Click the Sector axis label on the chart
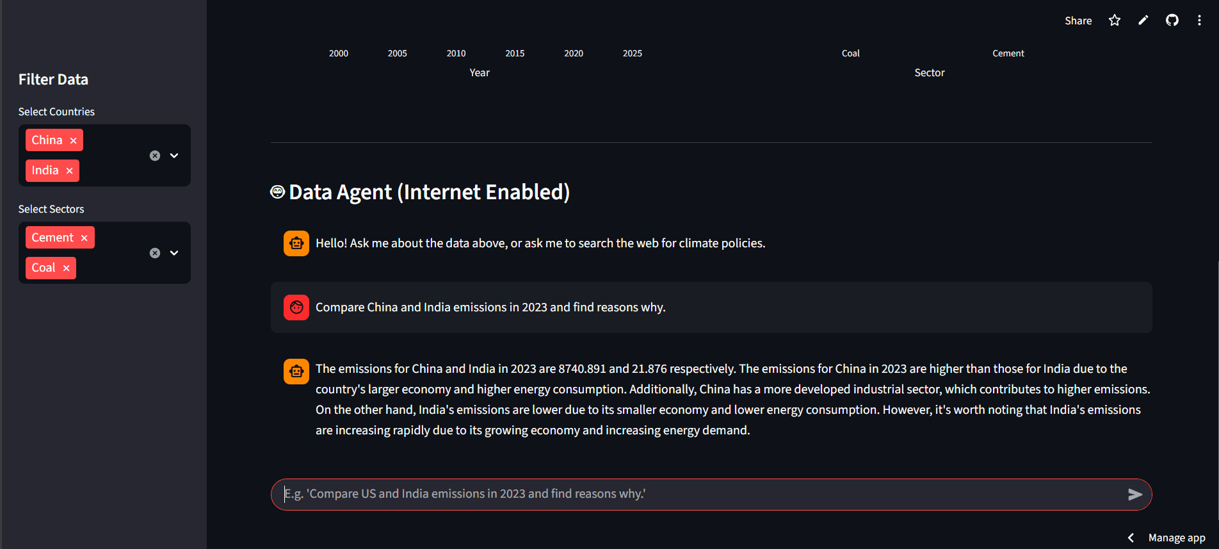Image resolution: width=1219 pixels, height=549 pixels. coord(930,72)
